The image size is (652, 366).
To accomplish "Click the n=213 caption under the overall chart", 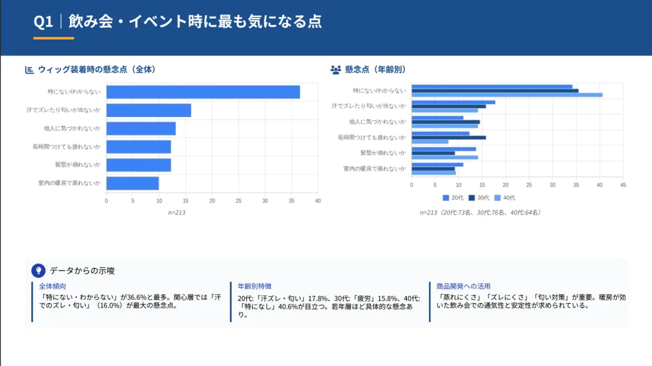I will click(x=176, y=213).
